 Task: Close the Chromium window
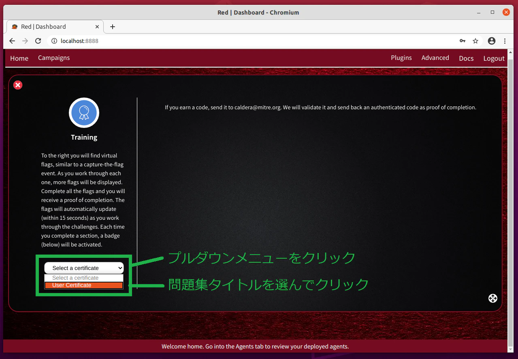[x=506, y=12]
